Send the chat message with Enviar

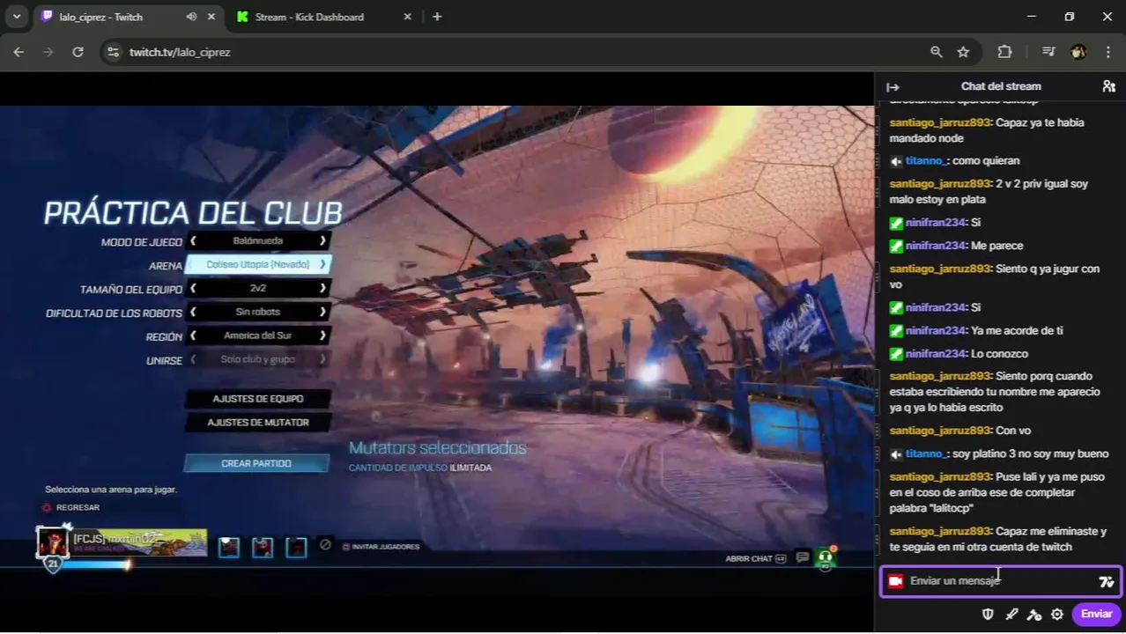[1096, 614]
